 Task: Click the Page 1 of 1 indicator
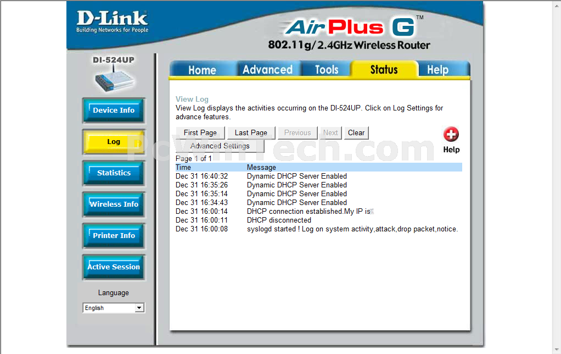coord(194,158)
